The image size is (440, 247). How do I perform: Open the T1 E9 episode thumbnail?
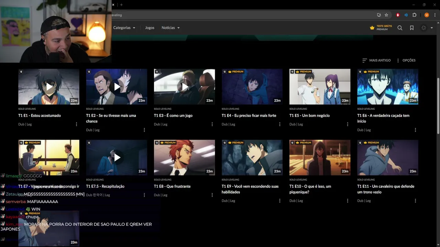(252, 157)
